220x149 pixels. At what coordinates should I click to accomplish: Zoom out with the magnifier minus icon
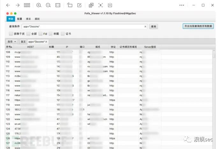[48, 5]
